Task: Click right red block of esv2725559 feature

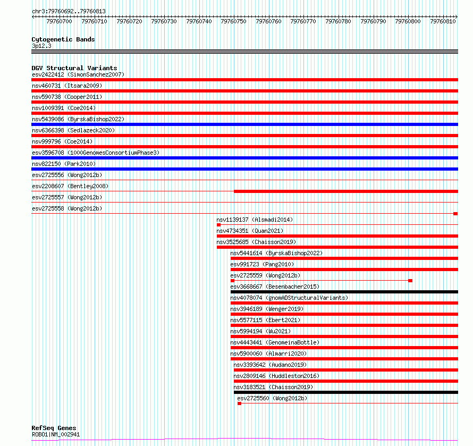Action: coord(410,281)
